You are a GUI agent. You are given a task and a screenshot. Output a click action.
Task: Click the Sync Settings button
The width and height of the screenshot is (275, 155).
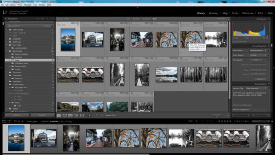261,115
